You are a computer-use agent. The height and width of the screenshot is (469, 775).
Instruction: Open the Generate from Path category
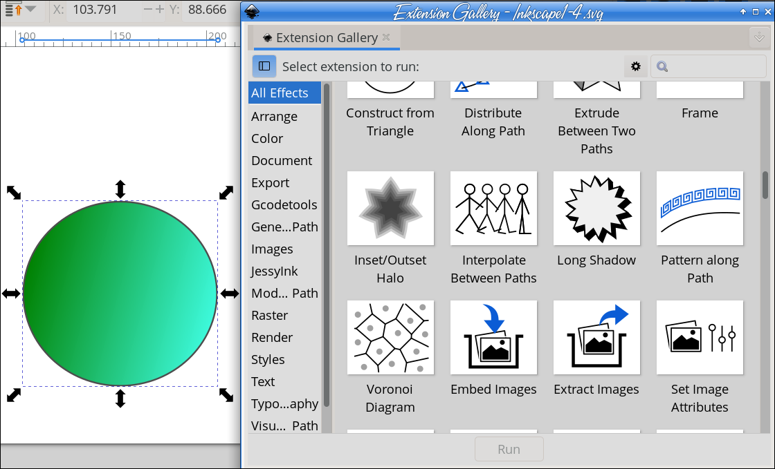click(x=284, y=227)
